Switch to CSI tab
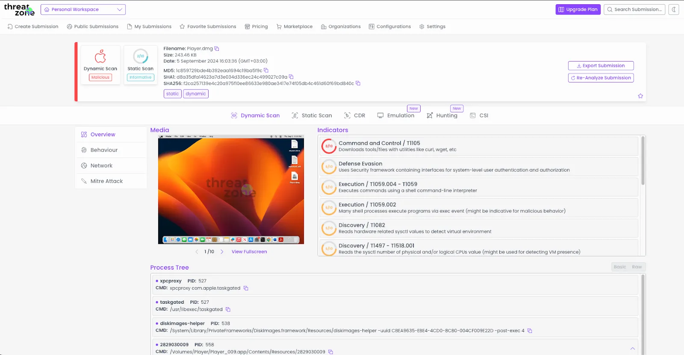The width and height of the screenshot is (684, 355). (x=479, y=116)
